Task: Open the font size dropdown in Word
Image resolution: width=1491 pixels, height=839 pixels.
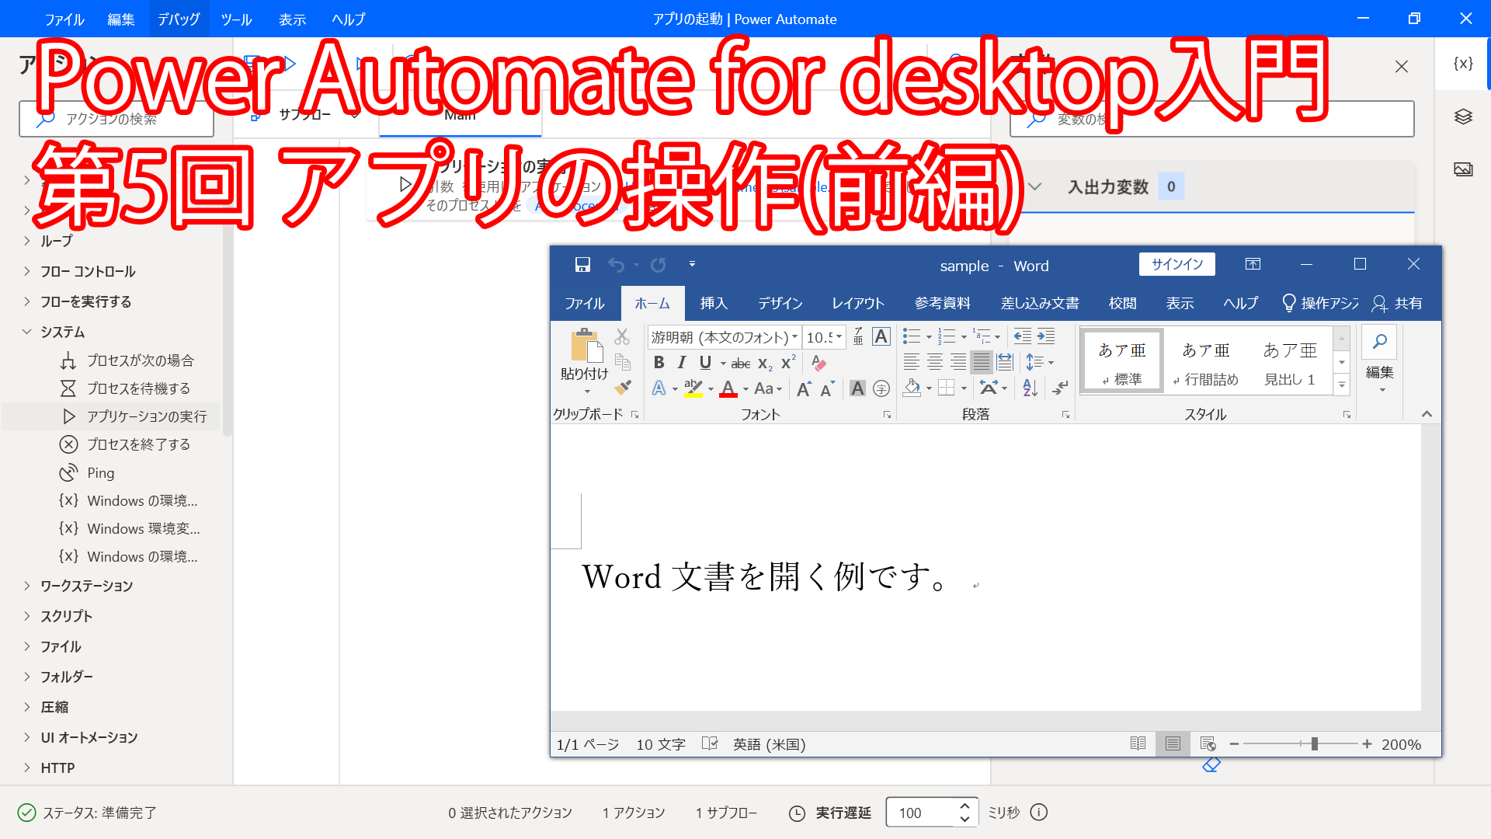Action: tap(839, 337)
